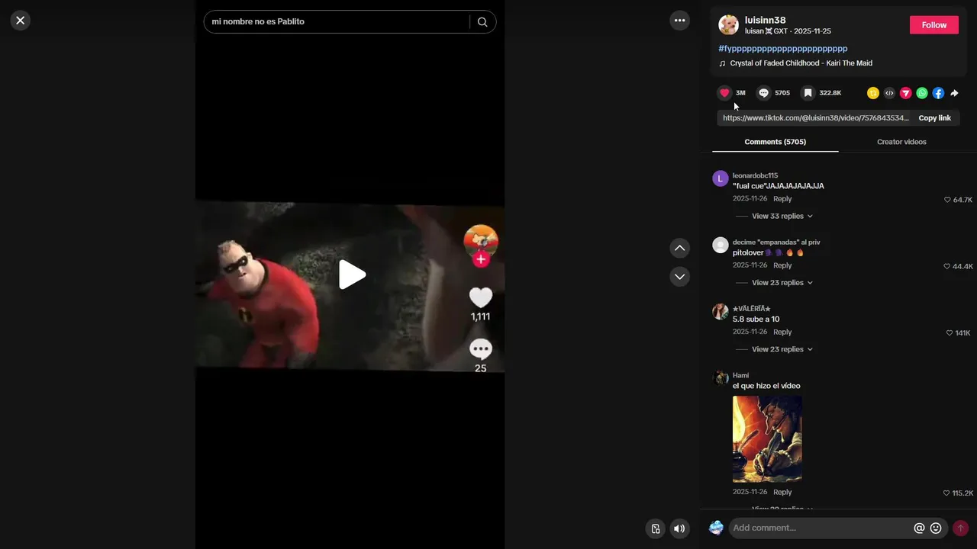Screen dimensions: 977x549
Task: Close the video viewer with the X
Action: tap(21, 21)
